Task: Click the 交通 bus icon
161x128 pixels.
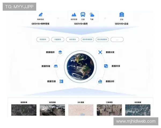Action: click(x=83, y=14)
